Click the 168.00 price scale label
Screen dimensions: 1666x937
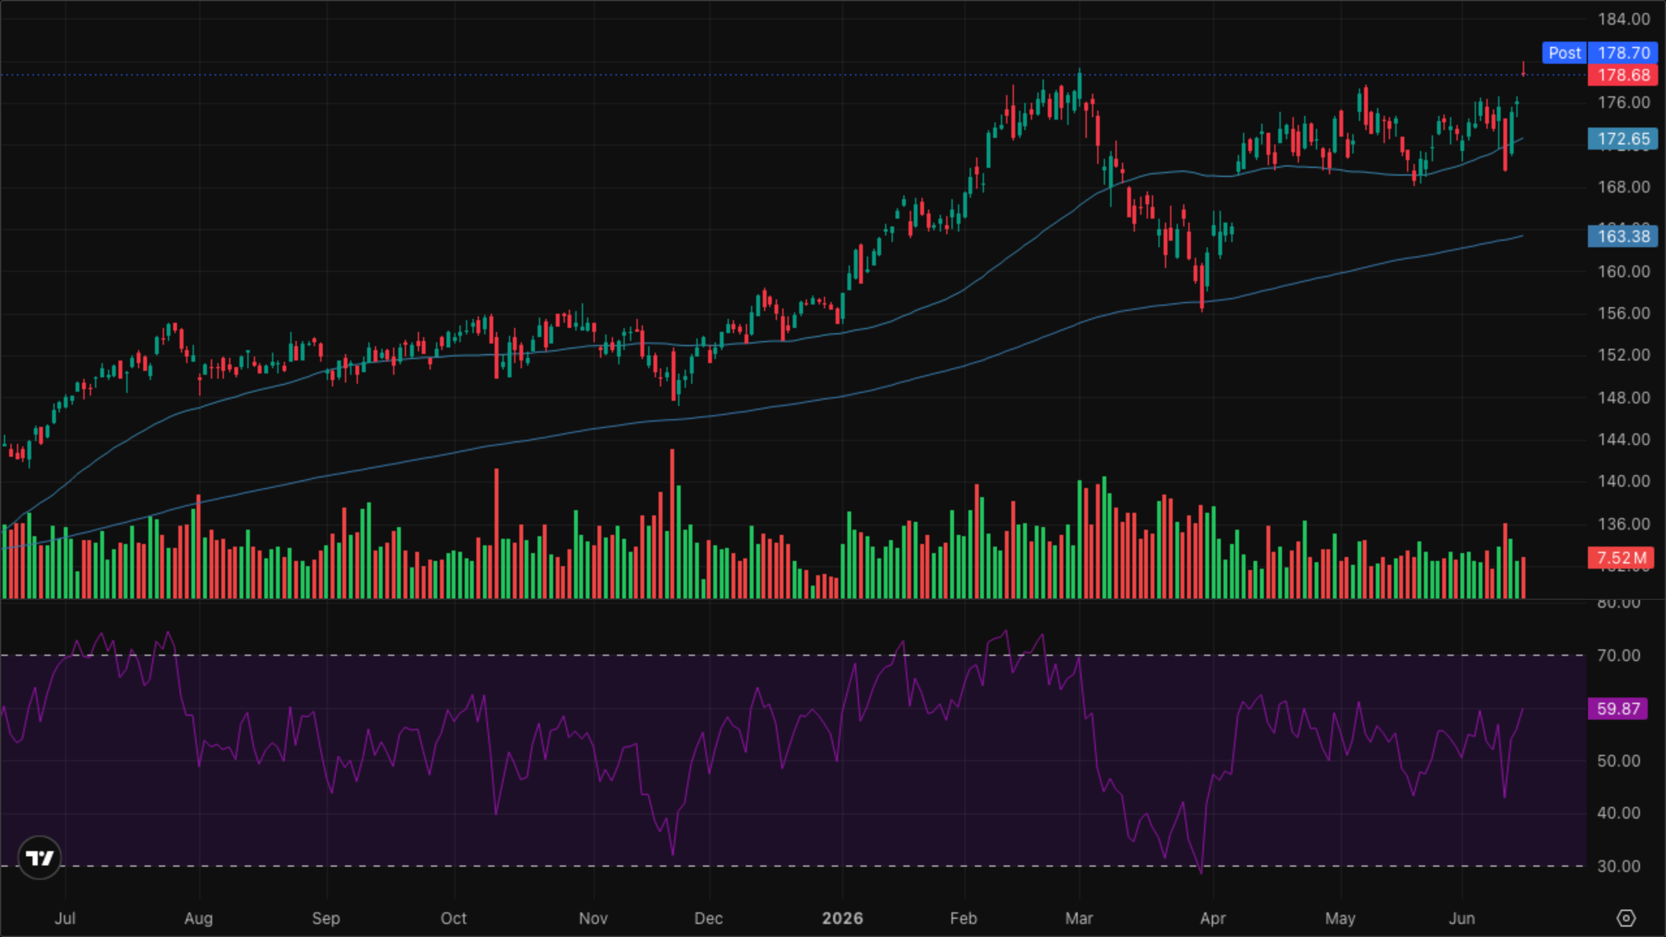click(1624, 187)
